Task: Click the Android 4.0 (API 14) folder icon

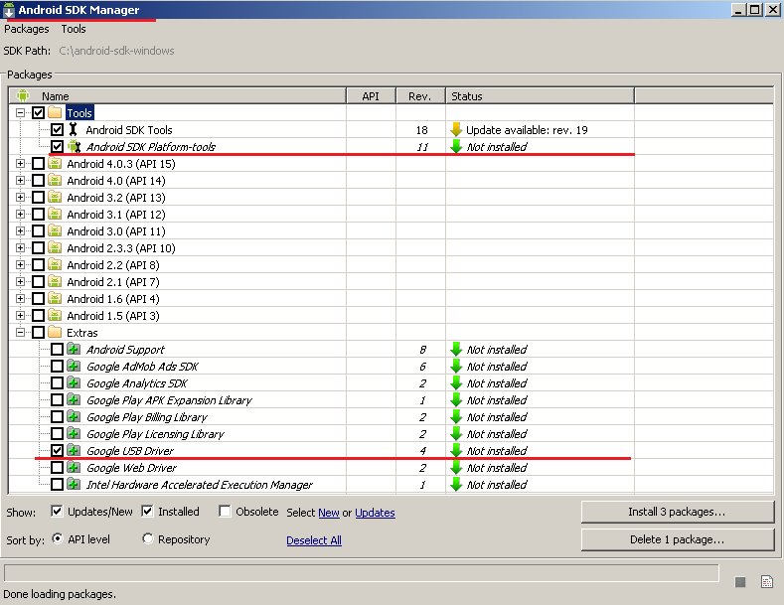Action: coord(55,181)
